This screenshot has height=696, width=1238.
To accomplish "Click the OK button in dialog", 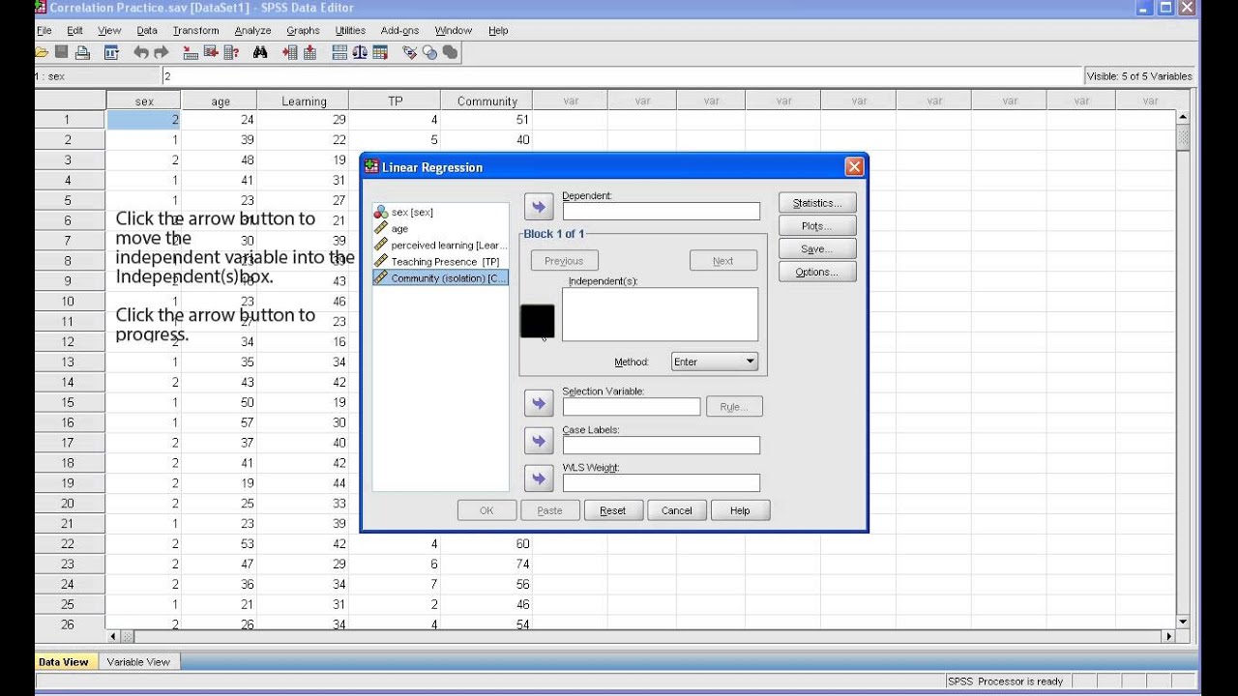I will tap(486, 510).
